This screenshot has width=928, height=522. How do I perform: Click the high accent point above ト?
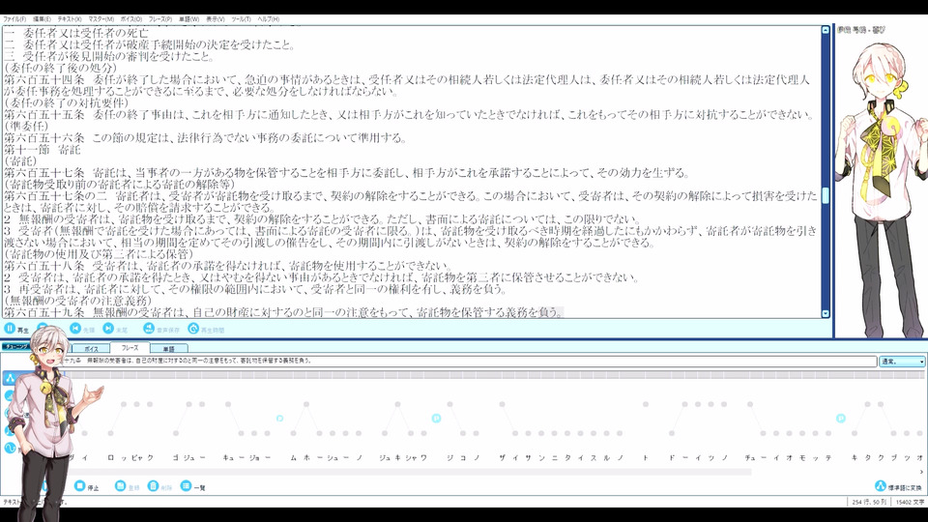[645, 404]
